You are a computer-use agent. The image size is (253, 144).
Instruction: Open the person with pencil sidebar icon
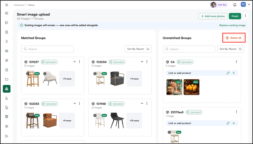[x=7, y=98]
